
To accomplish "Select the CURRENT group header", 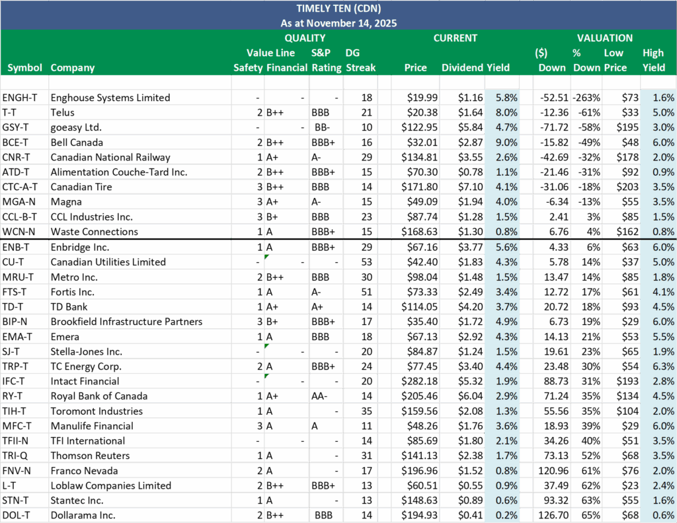I will [x=455, y=38].
